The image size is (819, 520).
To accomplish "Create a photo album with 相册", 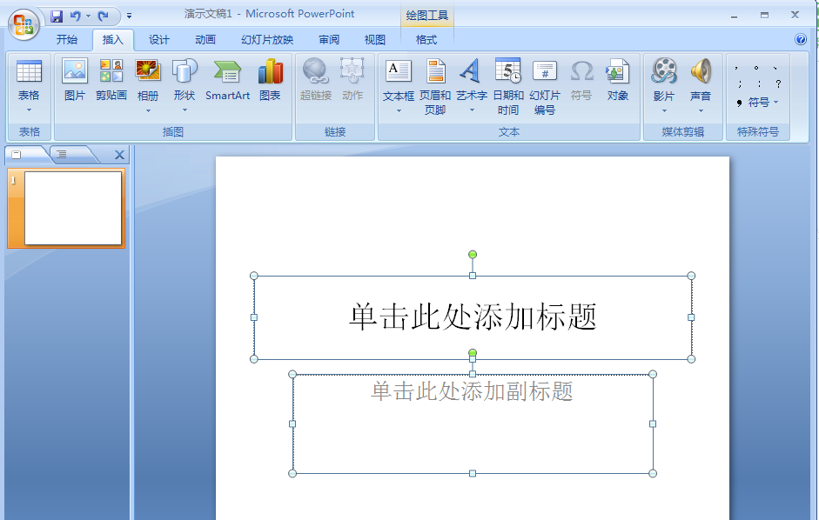I will click(x=148, y=78).
